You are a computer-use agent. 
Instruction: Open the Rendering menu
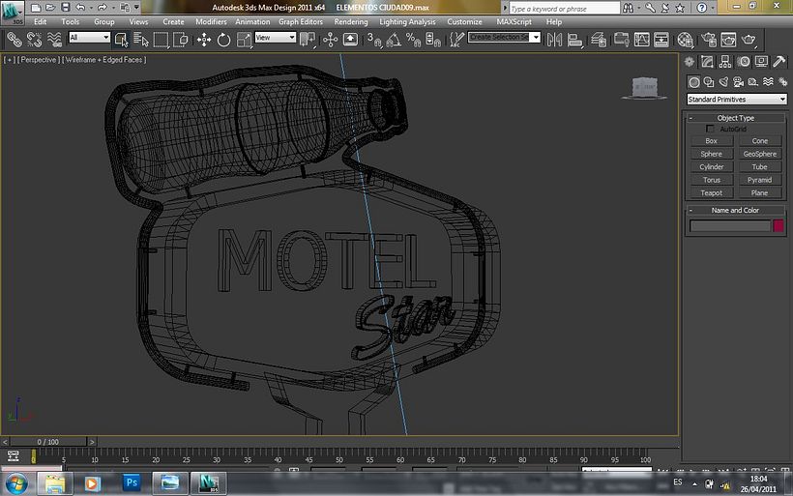click(x=351, y=21)
